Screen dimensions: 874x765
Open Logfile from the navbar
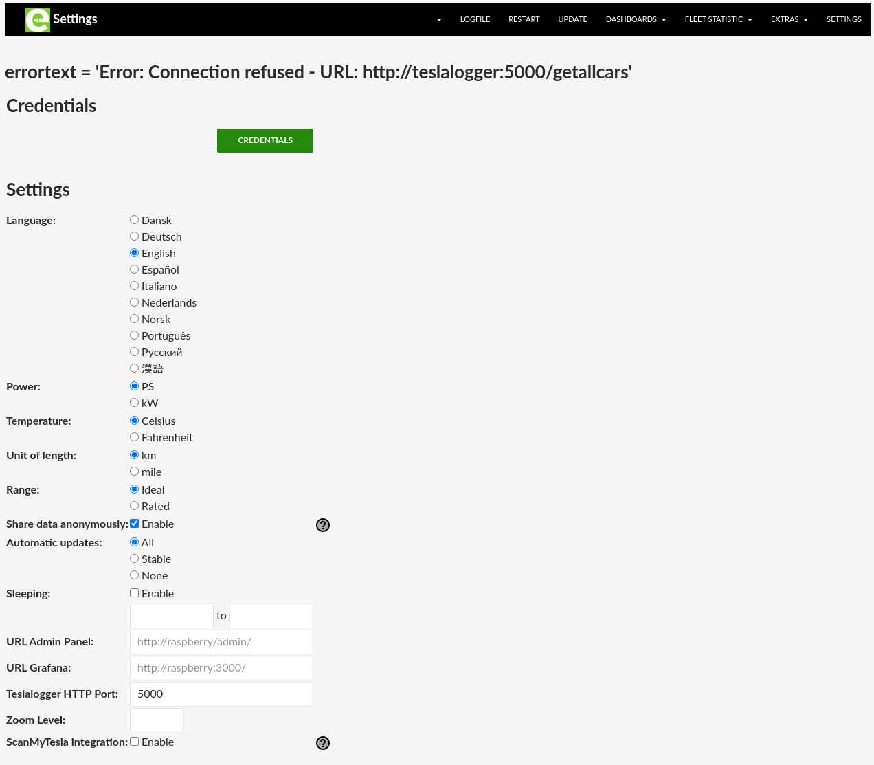tap(475, 19)
